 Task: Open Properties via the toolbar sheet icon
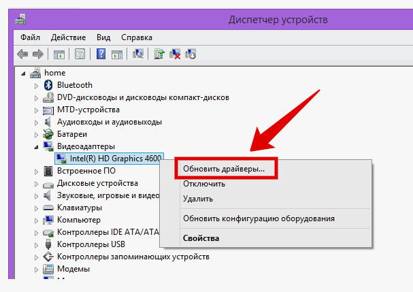click(x=80, y=54)
